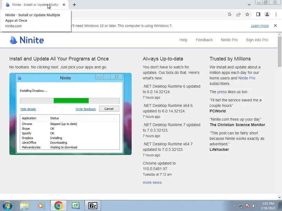This screenshot has width=282, height=211.
Task: Open Action Center flag icon
Action: 248,206
